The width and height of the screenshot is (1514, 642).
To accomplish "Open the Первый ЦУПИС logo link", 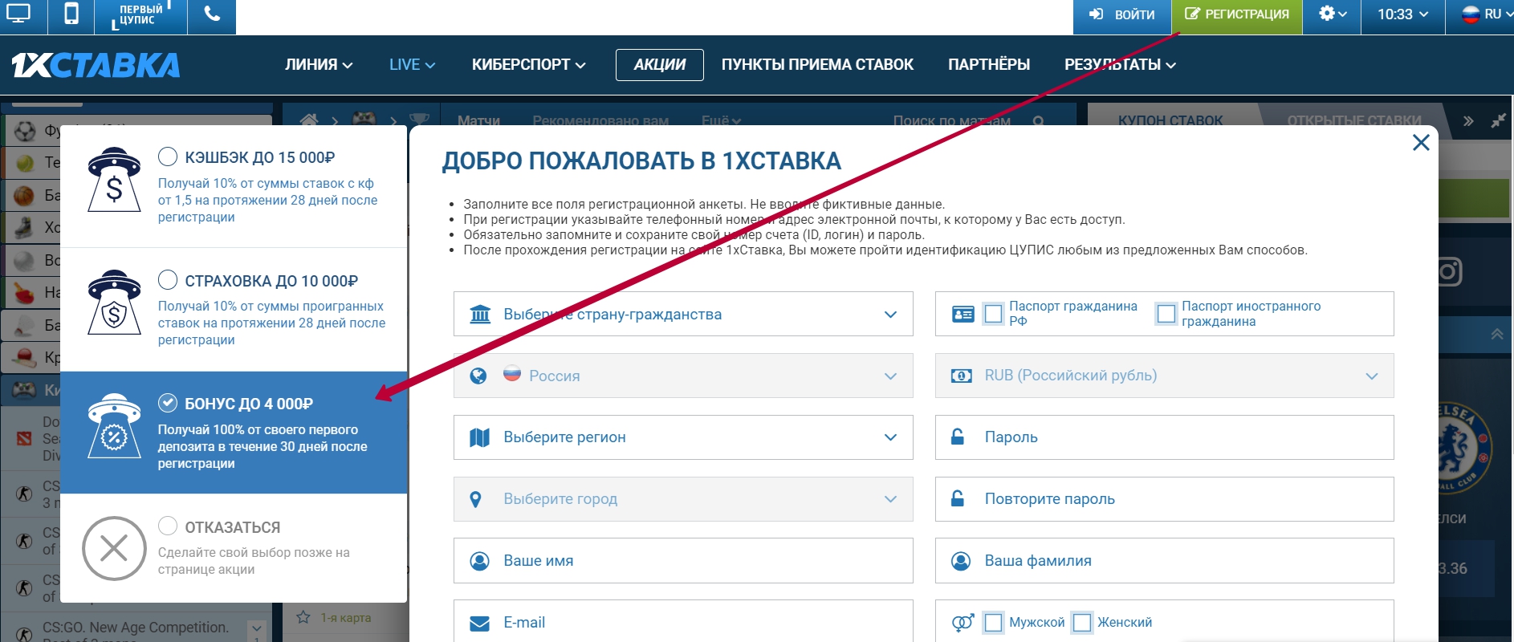I will 140,14.
